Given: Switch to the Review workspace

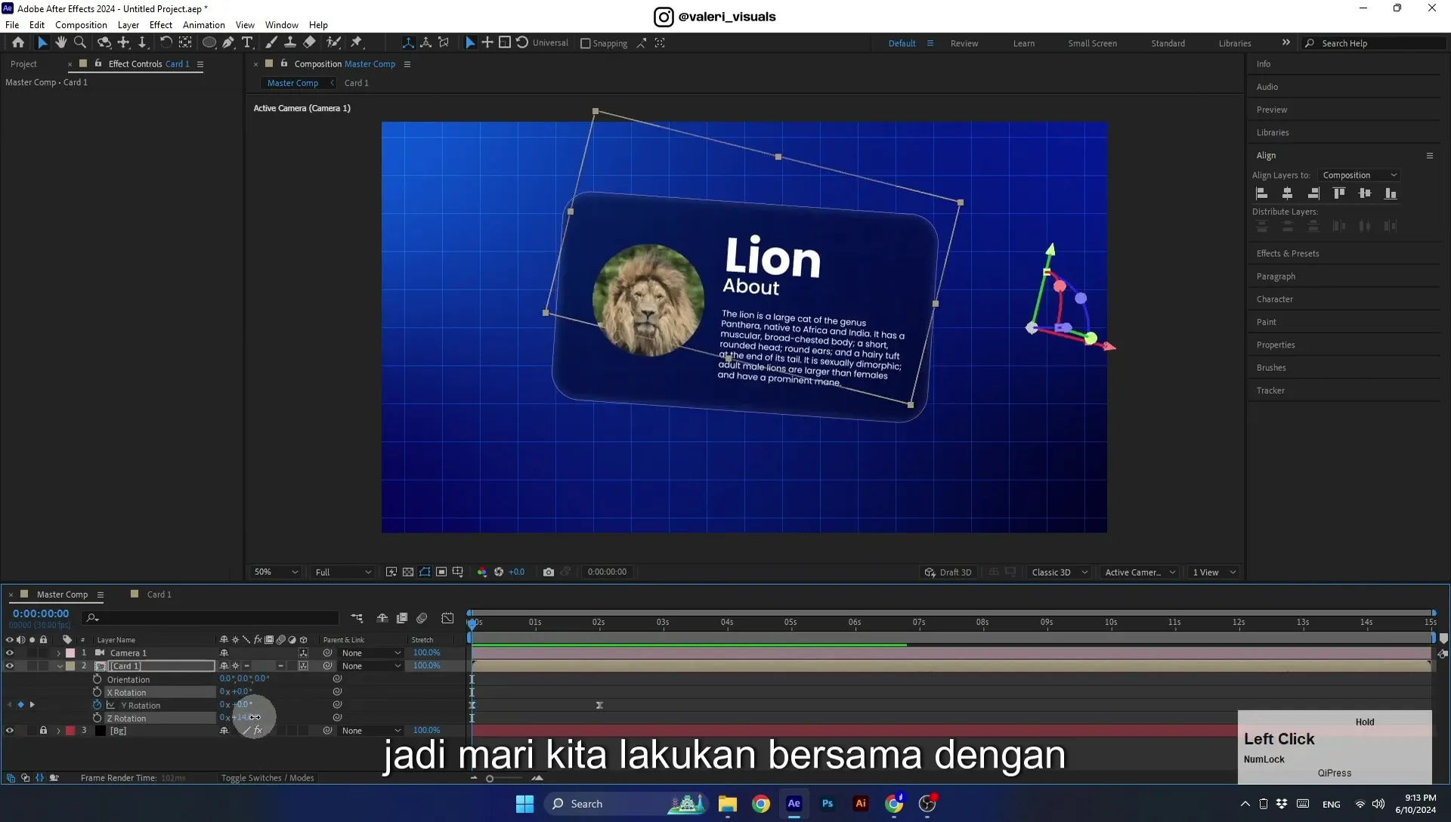Looking at the screenshot, I should coord(964,44).
